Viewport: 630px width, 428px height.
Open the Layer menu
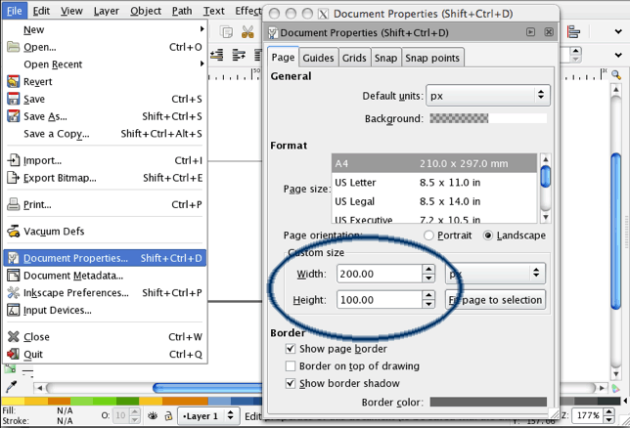[106, 11]
